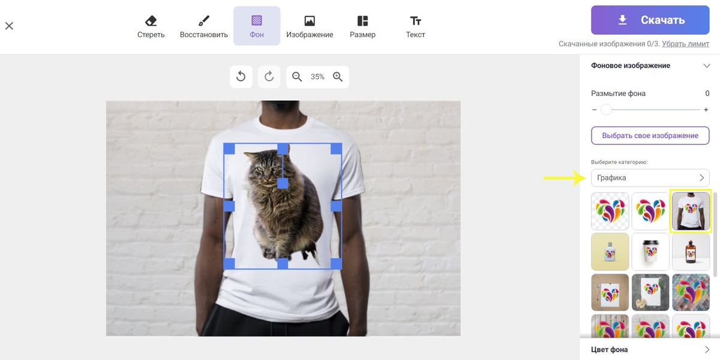
Task: Select the Стереть eraser tool
Action: point(151,26)
